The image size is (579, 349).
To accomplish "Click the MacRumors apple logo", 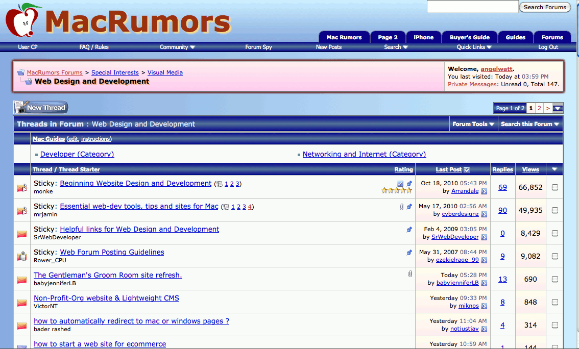I will tap(23, 20).
